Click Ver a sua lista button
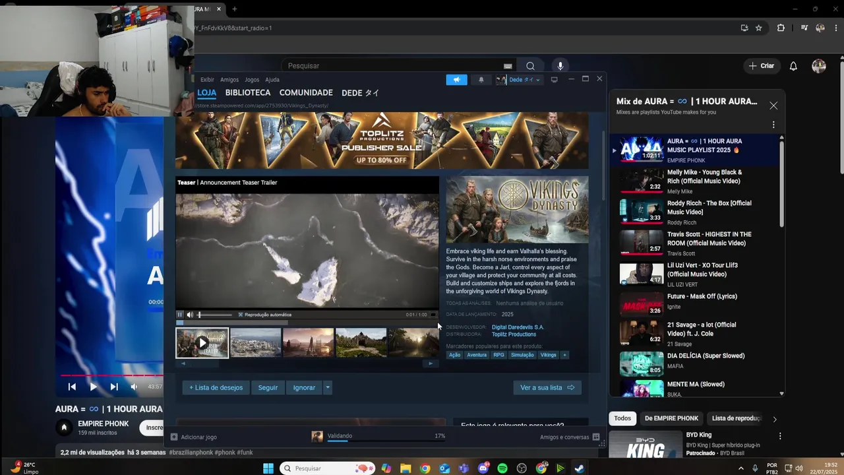844x475 pixels. [x=547, y=388]
